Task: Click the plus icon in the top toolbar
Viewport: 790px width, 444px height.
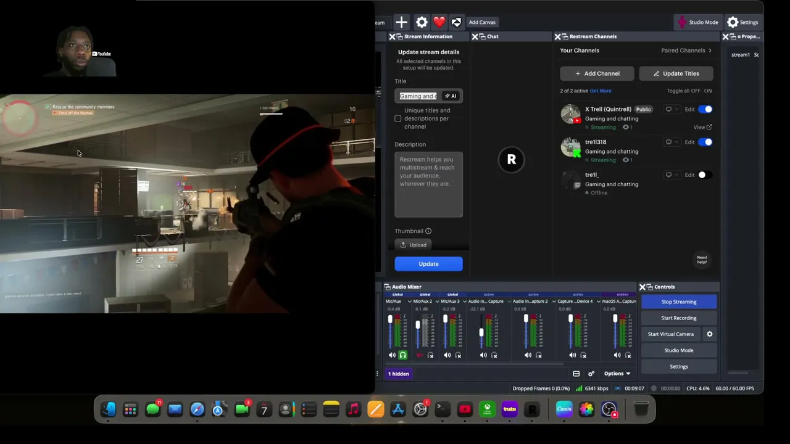Action: point(401,22)
